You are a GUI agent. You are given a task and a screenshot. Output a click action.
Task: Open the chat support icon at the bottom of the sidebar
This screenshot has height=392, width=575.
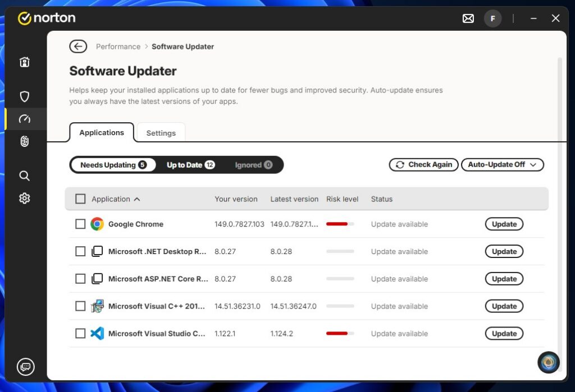pyautogui.click(x=26, y=366)
